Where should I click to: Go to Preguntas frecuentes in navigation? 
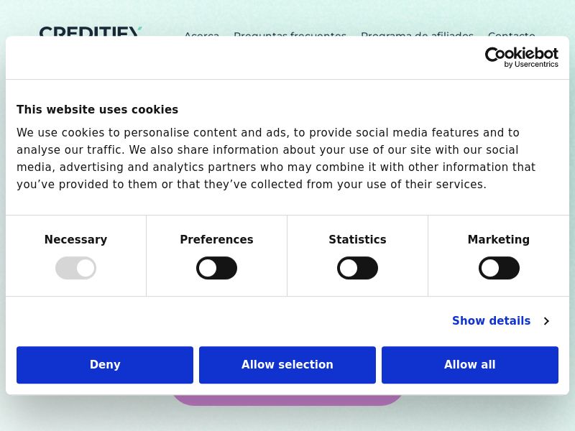(290, 33)
